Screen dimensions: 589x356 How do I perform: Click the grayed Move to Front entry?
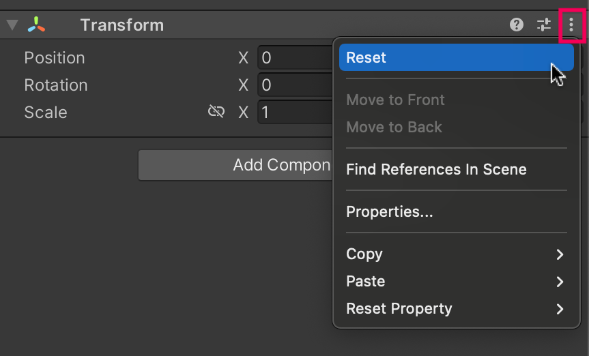[x=395, y=100]
